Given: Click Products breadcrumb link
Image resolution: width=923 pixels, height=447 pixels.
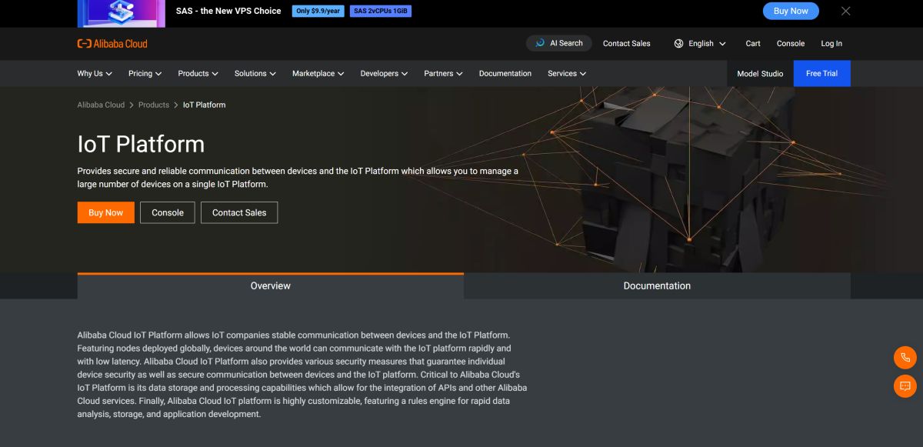Looking at the screenshot, I should (x=154, y=105).
